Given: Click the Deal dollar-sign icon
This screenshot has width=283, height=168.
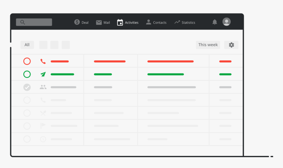Looking at the screenshot, I should click(77, 22).
